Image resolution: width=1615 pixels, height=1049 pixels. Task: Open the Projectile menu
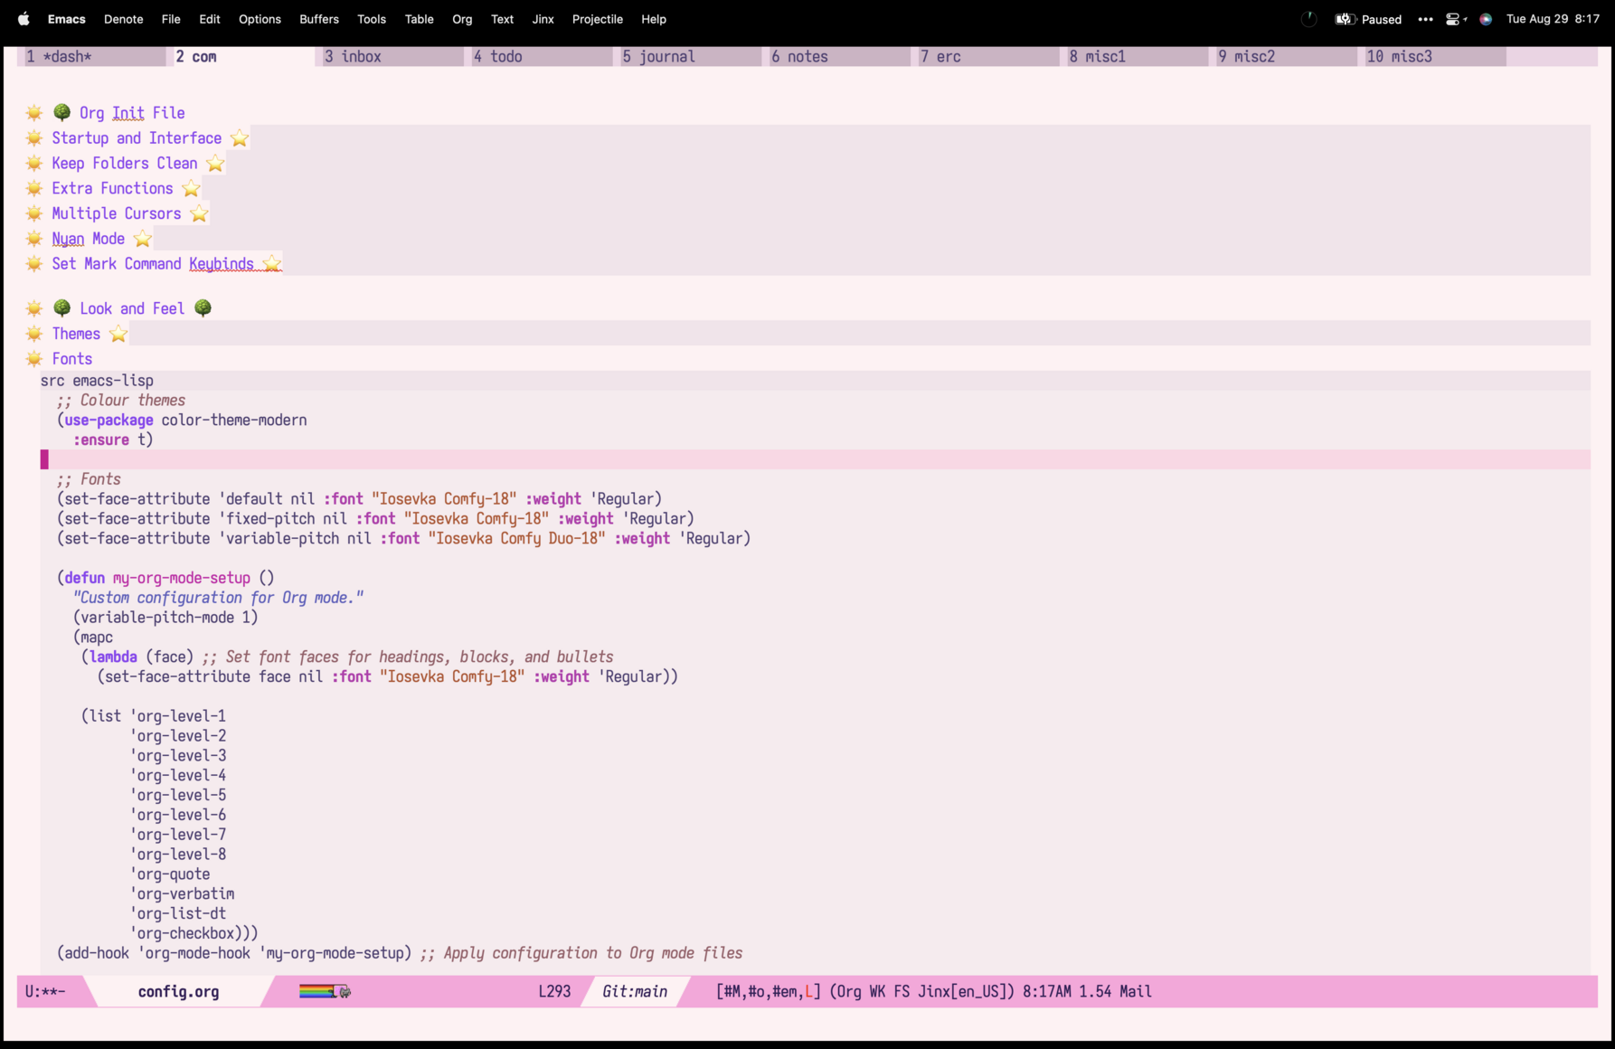point(597,19)
